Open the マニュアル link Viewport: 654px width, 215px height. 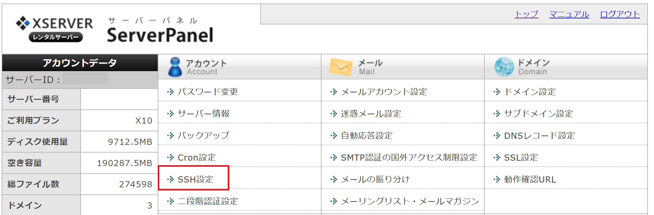tap(569, 14)
